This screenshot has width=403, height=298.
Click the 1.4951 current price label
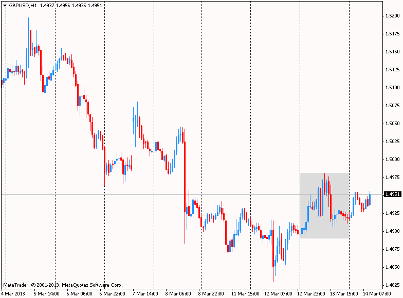click(393, 194)
